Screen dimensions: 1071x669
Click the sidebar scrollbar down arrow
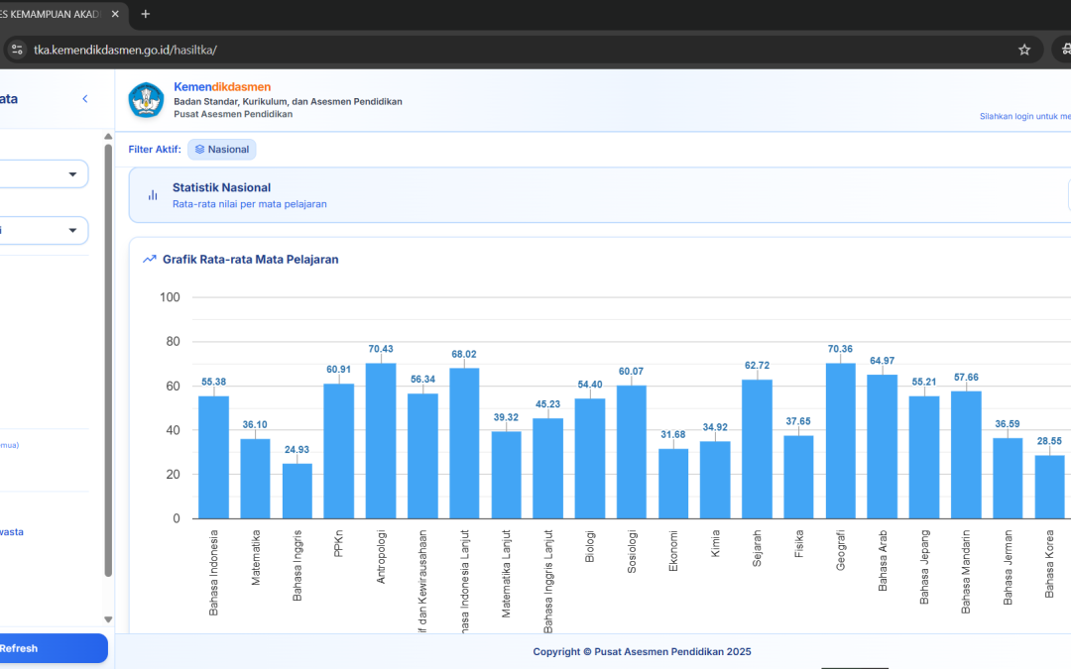tap(108, 619)
